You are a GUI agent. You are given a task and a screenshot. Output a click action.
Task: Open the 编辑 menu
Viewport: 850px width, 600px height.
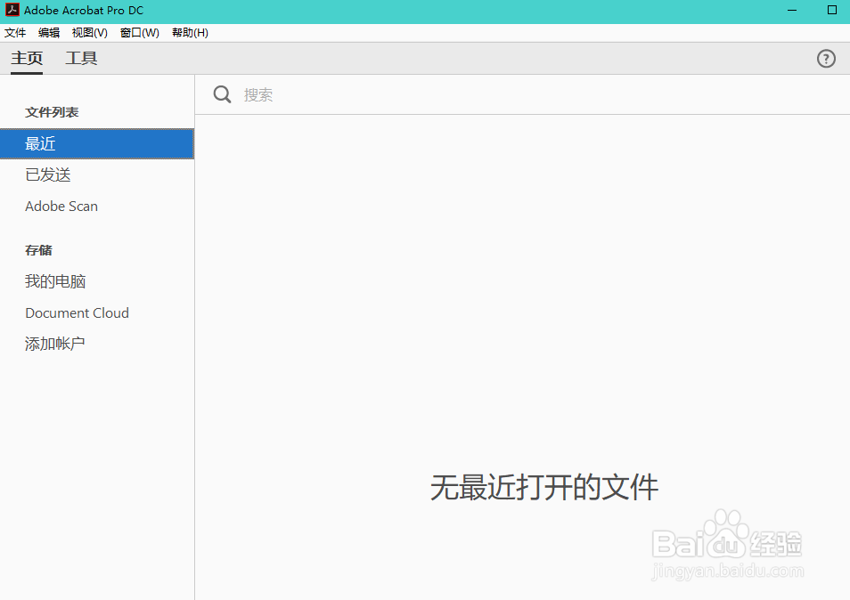(x=49, y=33)
